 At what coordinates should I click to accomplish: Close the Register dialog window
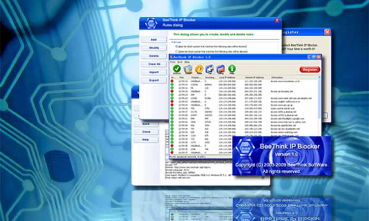click(327, 32)
